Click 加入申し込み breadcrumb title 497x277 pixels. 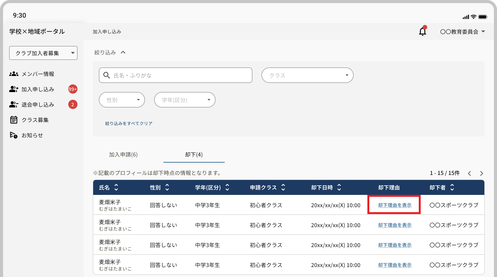(x=107, y=32)
